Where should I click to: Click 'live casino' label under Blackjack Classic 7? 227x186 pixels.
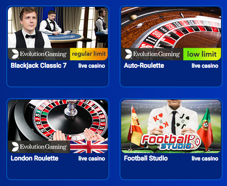91,66
